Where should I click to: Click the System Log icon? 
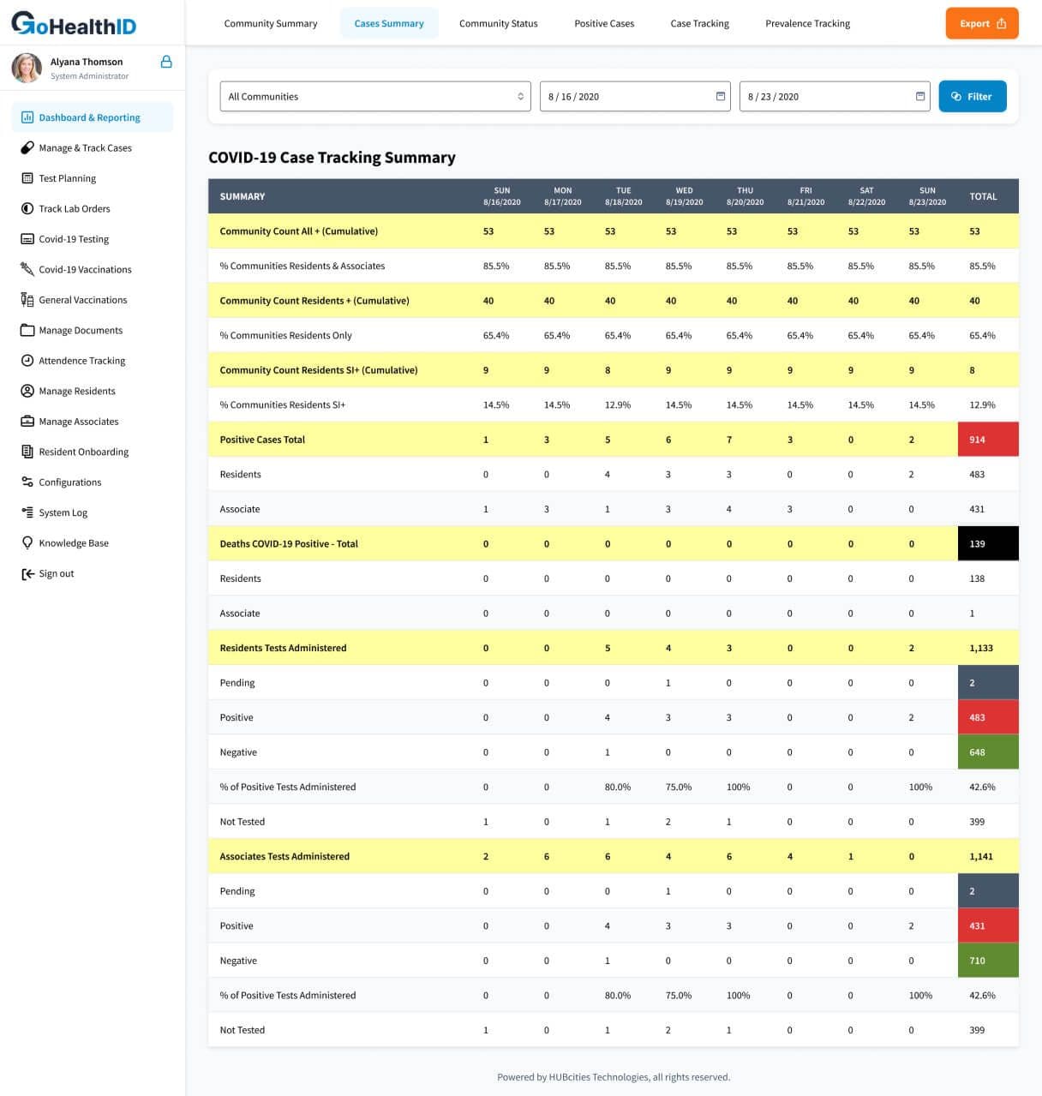coord(27,512)
